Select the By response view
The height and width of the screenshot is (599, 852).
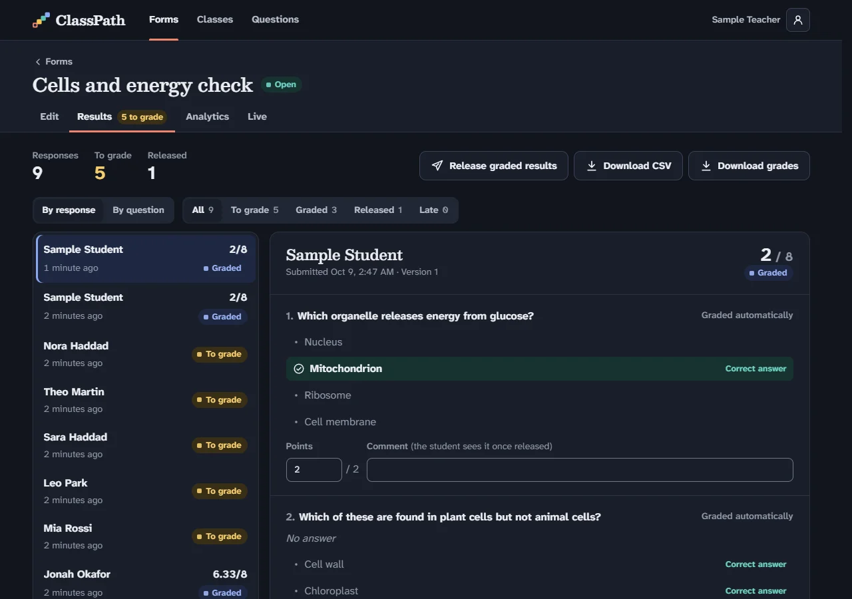69,210
